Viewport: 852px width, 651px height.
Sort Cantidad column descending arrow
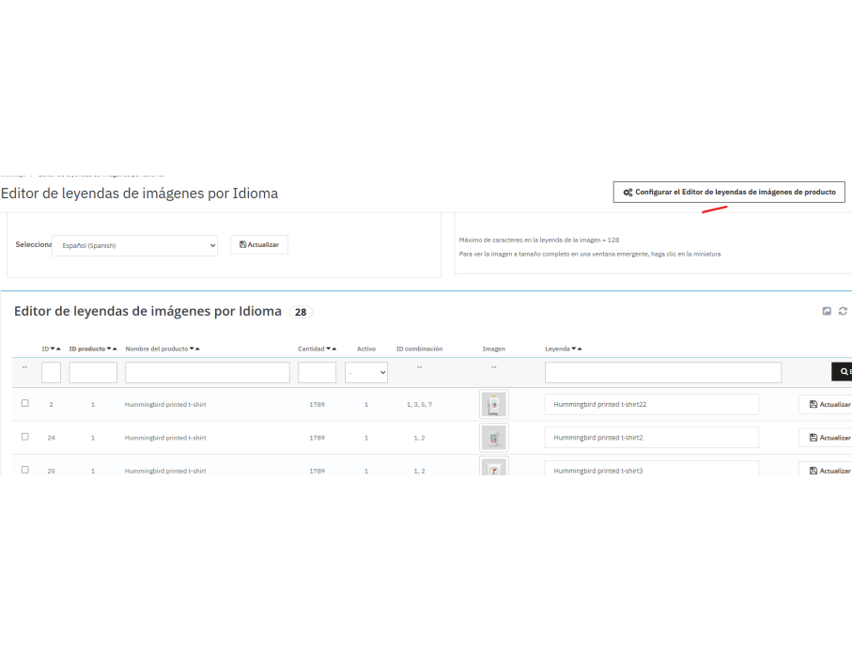coord(328,349)
